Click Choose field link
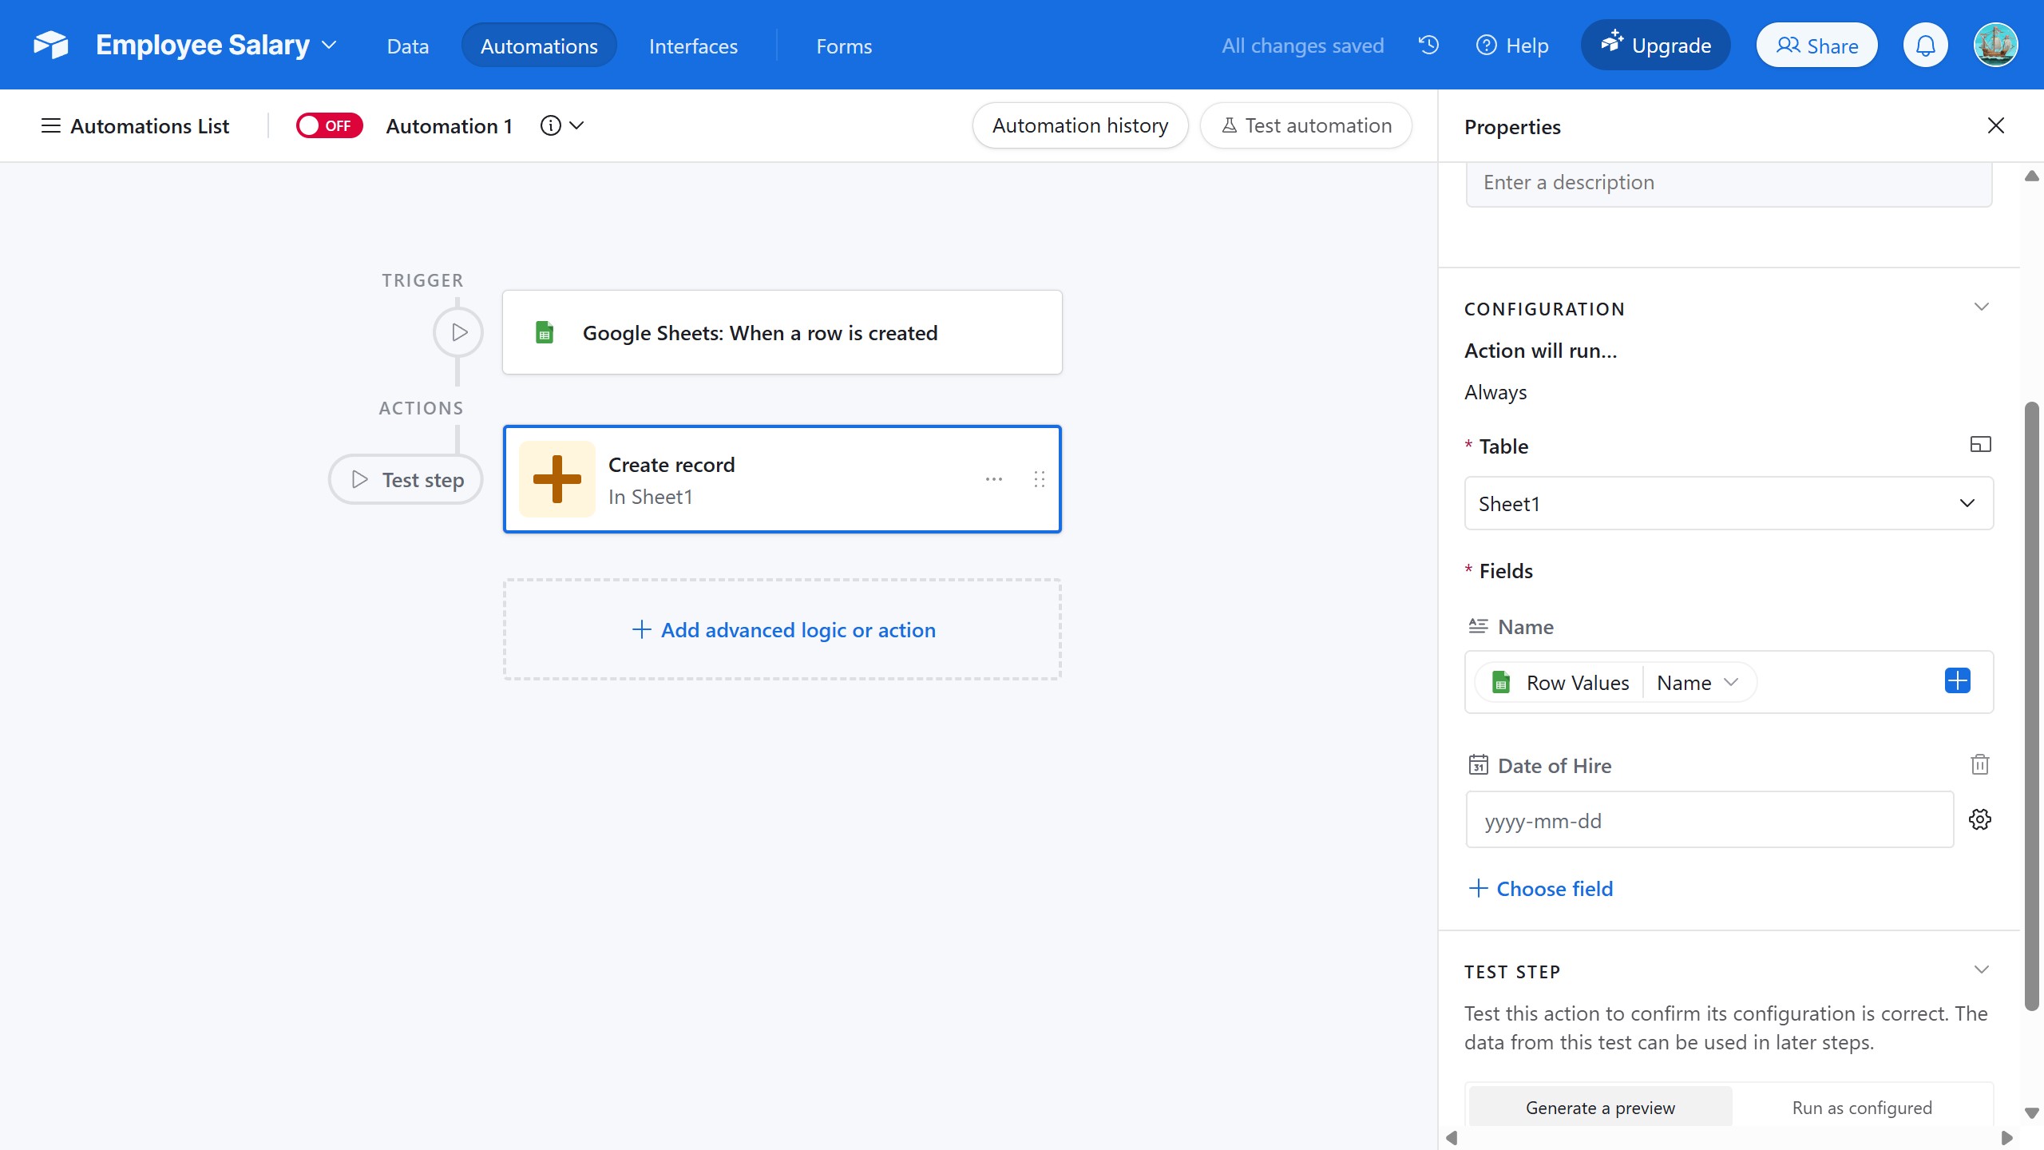The image size is (2044, 1150). tap(1540, 888)
